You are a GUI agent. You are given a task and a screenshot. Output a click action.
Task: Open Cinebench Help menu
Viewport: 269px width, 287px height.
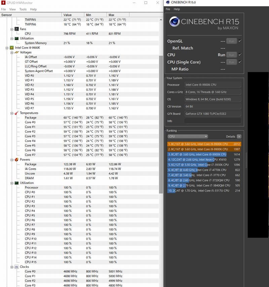click(177, 9)
